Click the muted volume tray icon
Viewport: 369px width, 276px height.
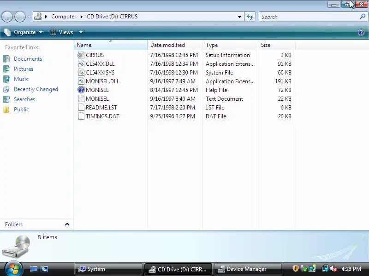point(333,269)
